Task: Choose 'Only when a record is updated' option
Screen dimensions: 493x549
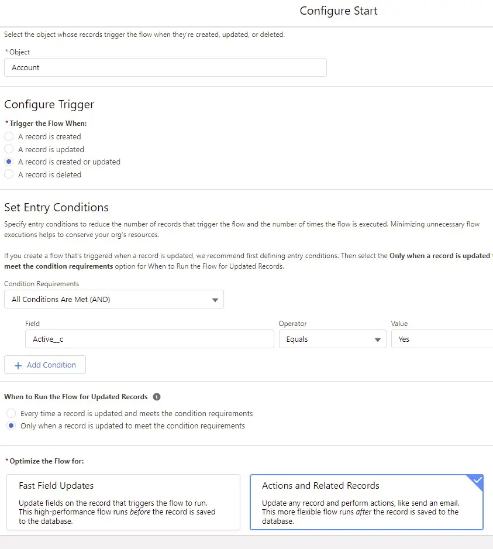Action: tap(11, 426)
